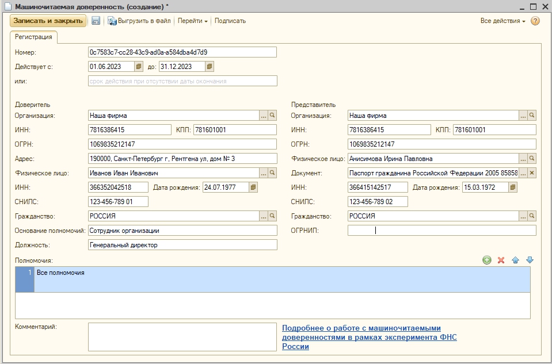Open selection ellipsis for Доверитель Гражданство
Image resolution: width=552 pixels, height=364 pixels.
click(x=264, y=216)
